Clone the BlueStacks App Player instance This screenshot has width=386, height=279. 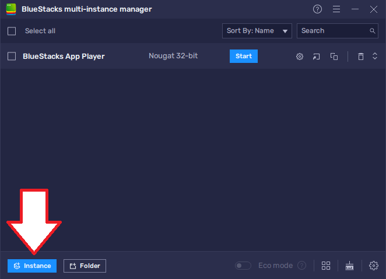[334, 56]
